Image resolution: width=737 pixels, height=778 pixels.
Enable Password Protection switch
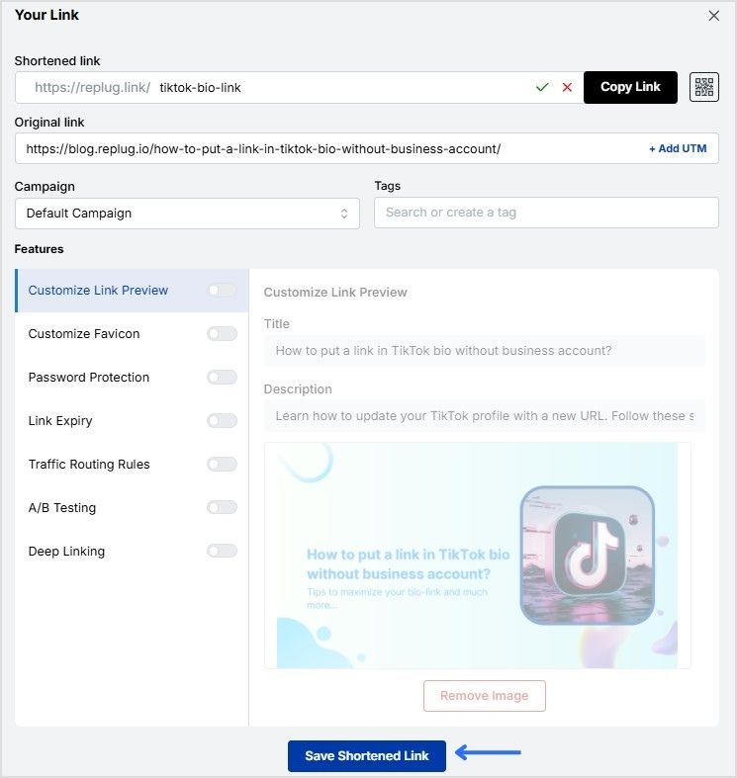(222, 377)
